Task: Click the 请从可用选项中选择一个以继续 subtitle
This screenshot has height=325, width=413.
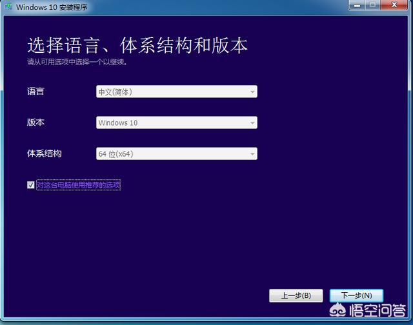Action: (x=77, y=62)
